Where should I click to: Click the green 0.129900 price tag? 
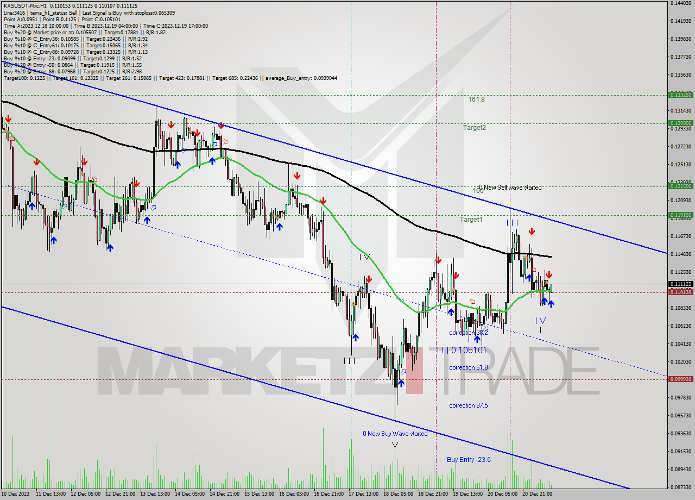coord(680,123)
